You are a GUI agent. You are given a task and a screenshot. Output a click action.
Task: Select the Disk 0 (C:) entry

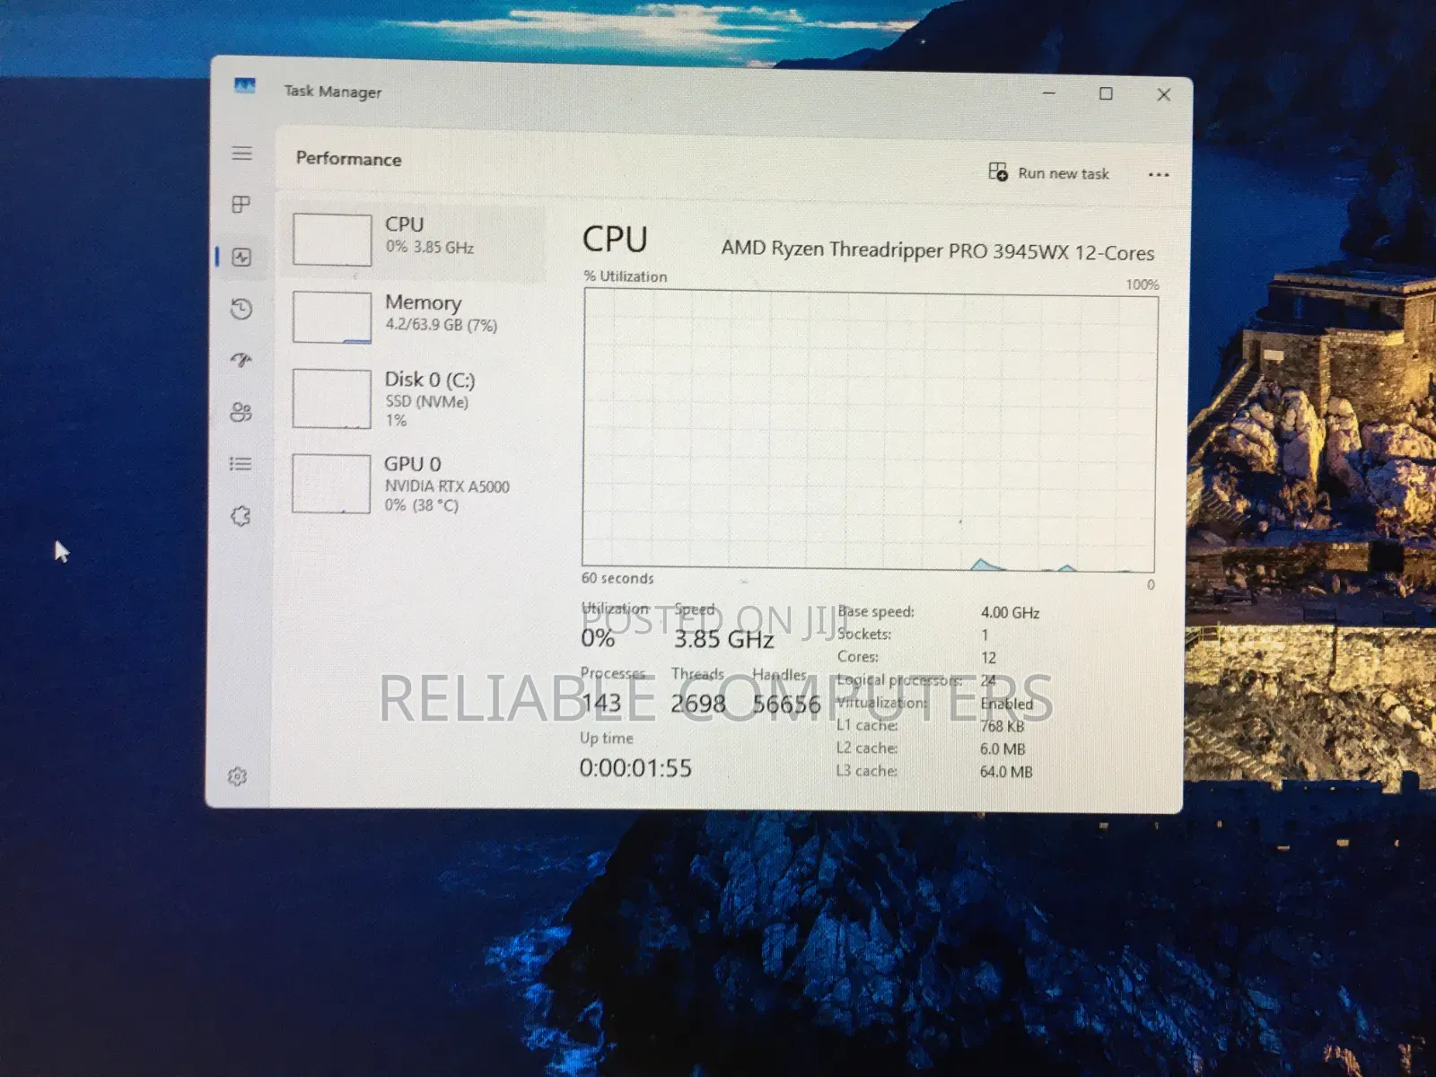point(413,398)
